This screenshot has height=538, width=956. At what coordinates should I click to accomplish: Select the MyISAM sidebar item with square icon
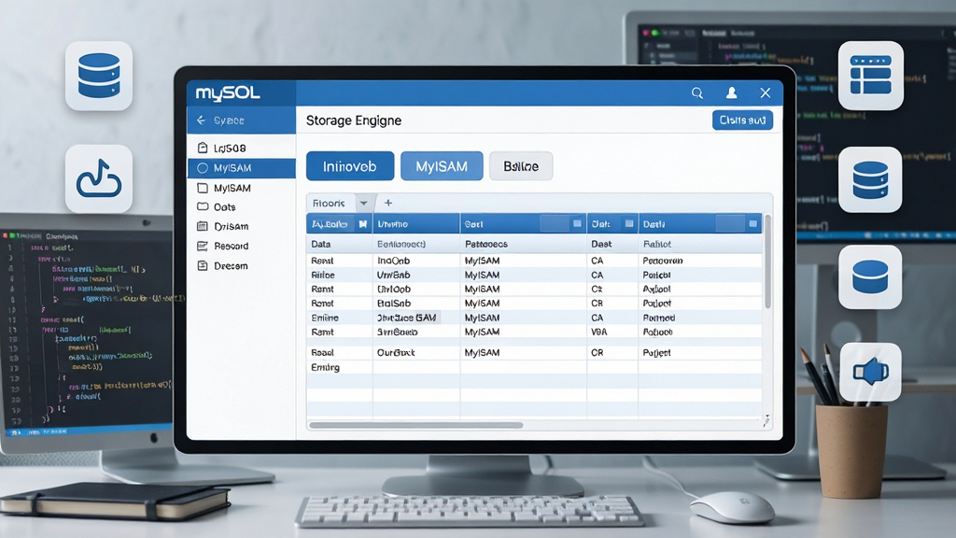242,188
